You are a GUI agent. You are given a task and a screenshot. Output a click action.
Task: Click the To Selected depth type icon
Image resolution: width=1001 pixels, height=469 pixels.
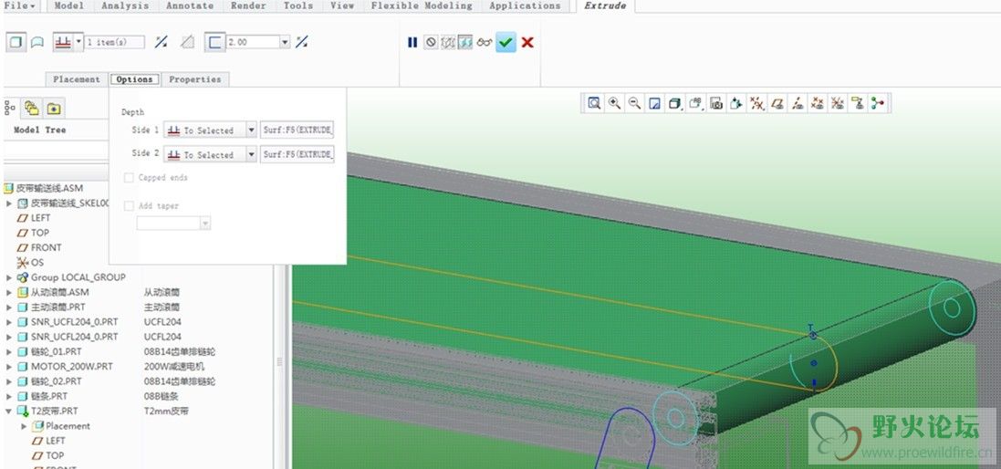(x=63, y=42)
